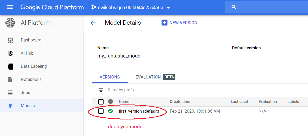
Task: Click the Feb 21, 2020 create time cell
Action: 195,111
